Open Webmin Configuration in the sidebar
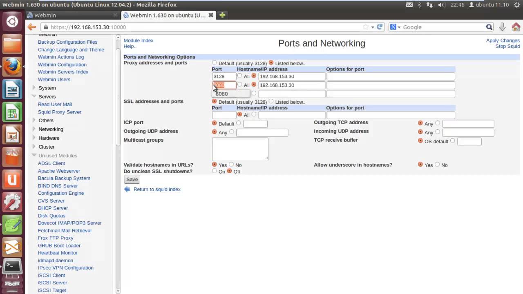This screenshot has width=523, height=294. pyautogui.click(x=62, y=65)
